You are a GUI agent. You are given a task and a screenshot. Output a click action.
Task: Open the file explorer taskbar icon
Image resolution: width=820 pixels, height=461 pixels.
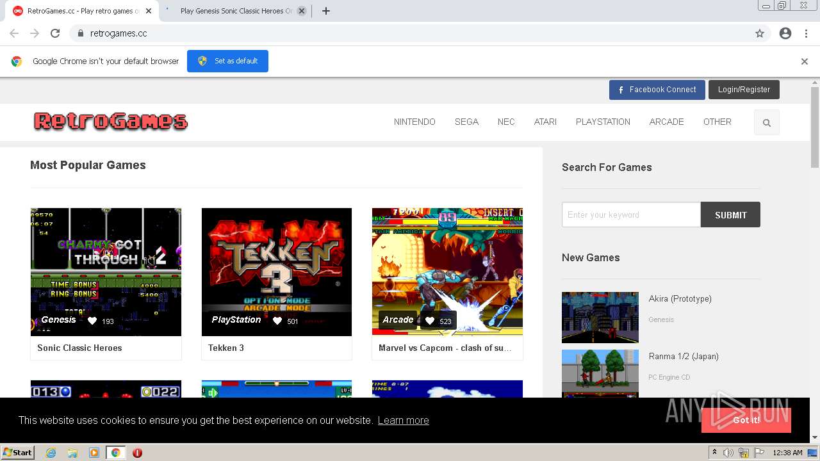(x=72, y=453)
